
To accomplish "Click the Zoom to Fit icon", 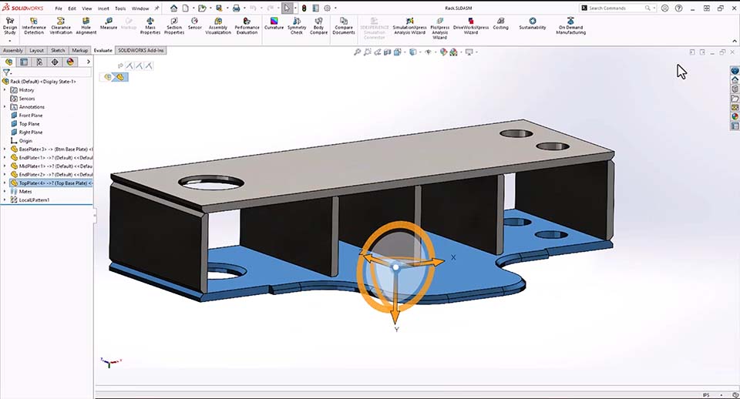I will (x=357, y=52).
